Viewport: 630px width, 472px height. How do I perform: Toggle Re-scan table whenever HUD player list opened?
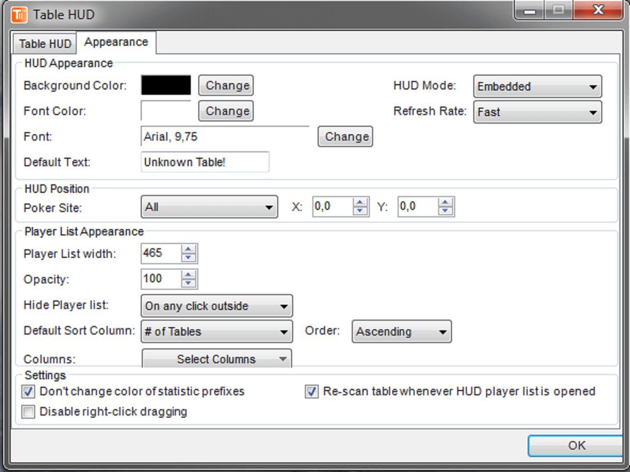point(311,391)
